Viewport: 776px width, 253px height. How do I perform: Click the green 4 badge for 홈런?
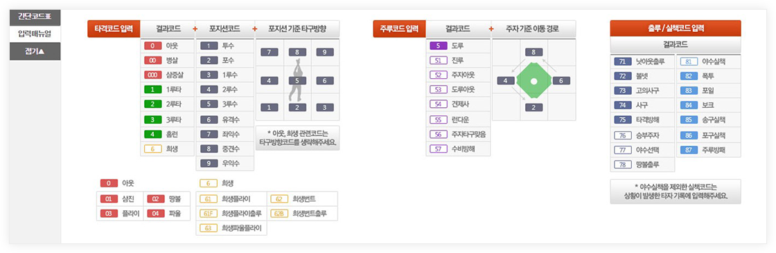[x=153, y=134]
